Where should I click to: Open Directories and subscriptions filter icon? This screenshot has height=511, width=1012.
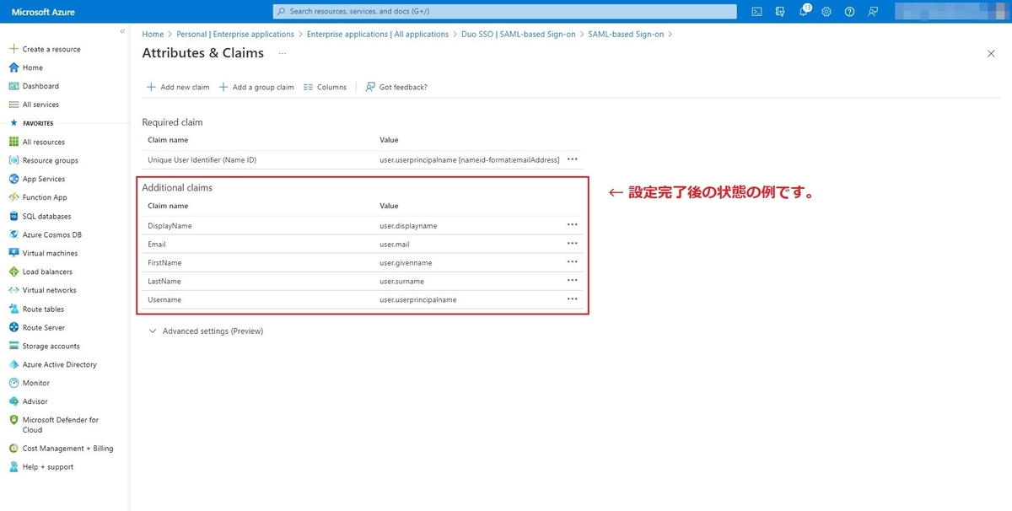point(780,12)
